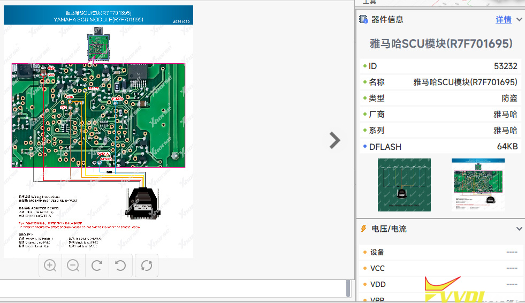Open the Yamaha SCU diagram thumbnail
Screen dimensions: 525x303
478,185
